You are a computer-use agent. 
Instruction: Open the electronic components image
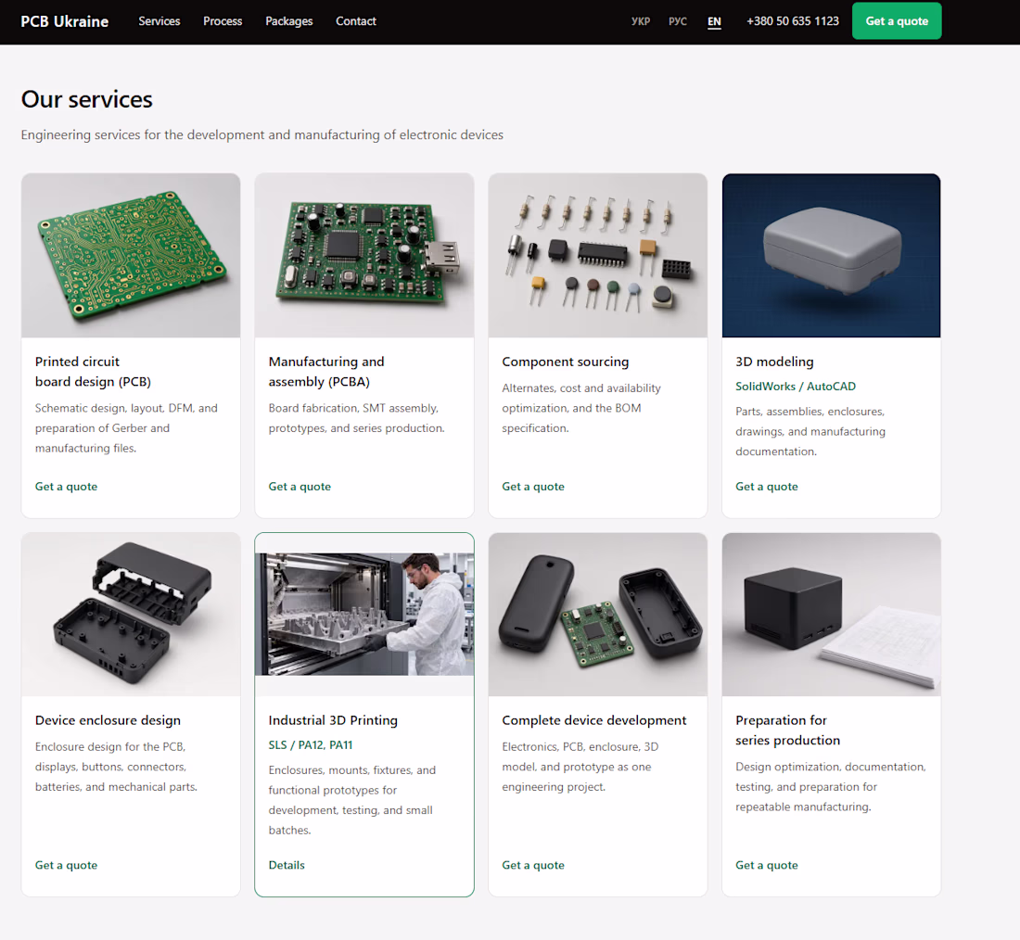[x=598, y=256]
